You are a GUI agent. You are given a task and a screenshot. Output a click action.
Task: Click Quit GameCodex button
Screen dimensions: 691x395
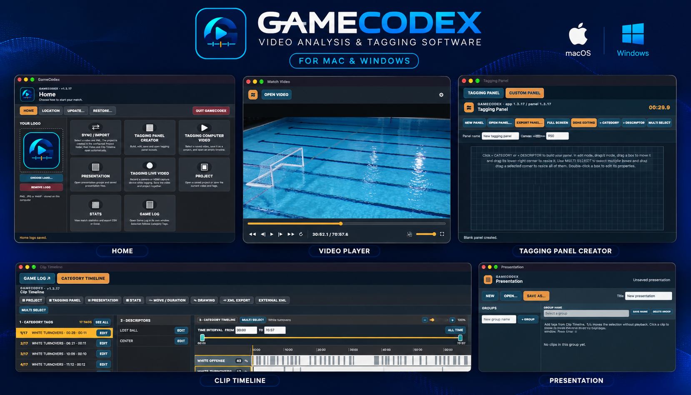[x=211, y=111]
